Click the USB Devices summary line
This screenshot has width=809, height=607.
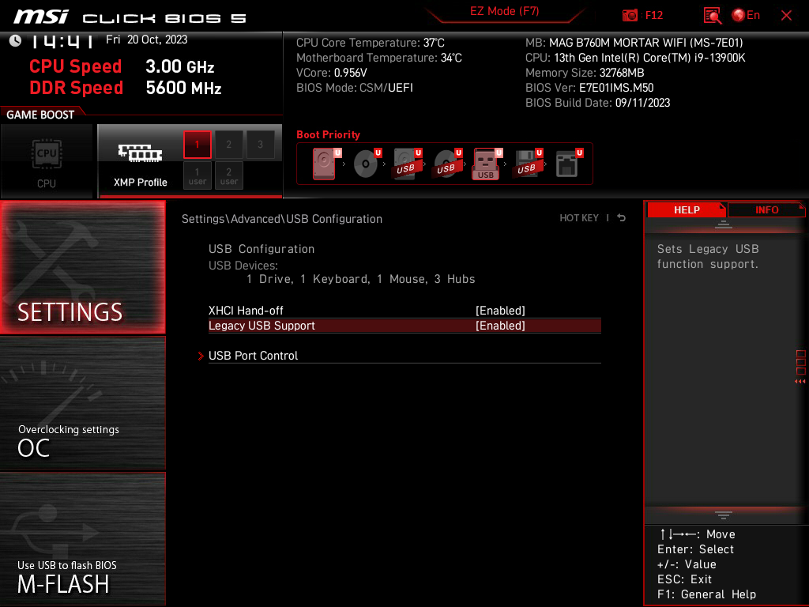click(x=360, y=279)
